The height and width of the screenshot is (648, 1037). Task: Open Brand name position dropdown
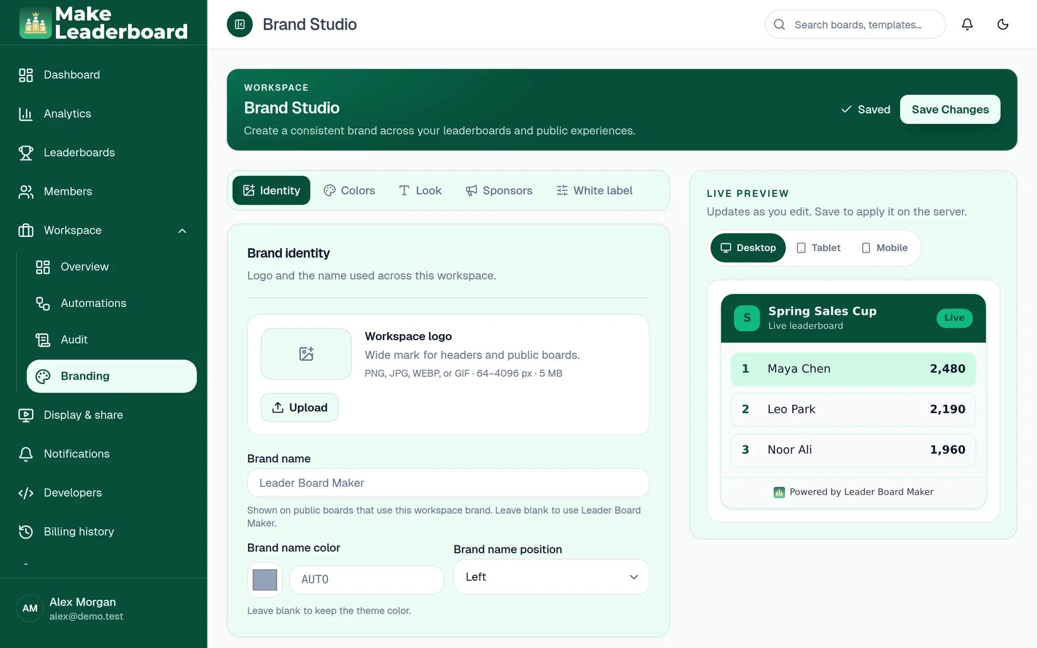pyautogui.click(x=551, y=577)
